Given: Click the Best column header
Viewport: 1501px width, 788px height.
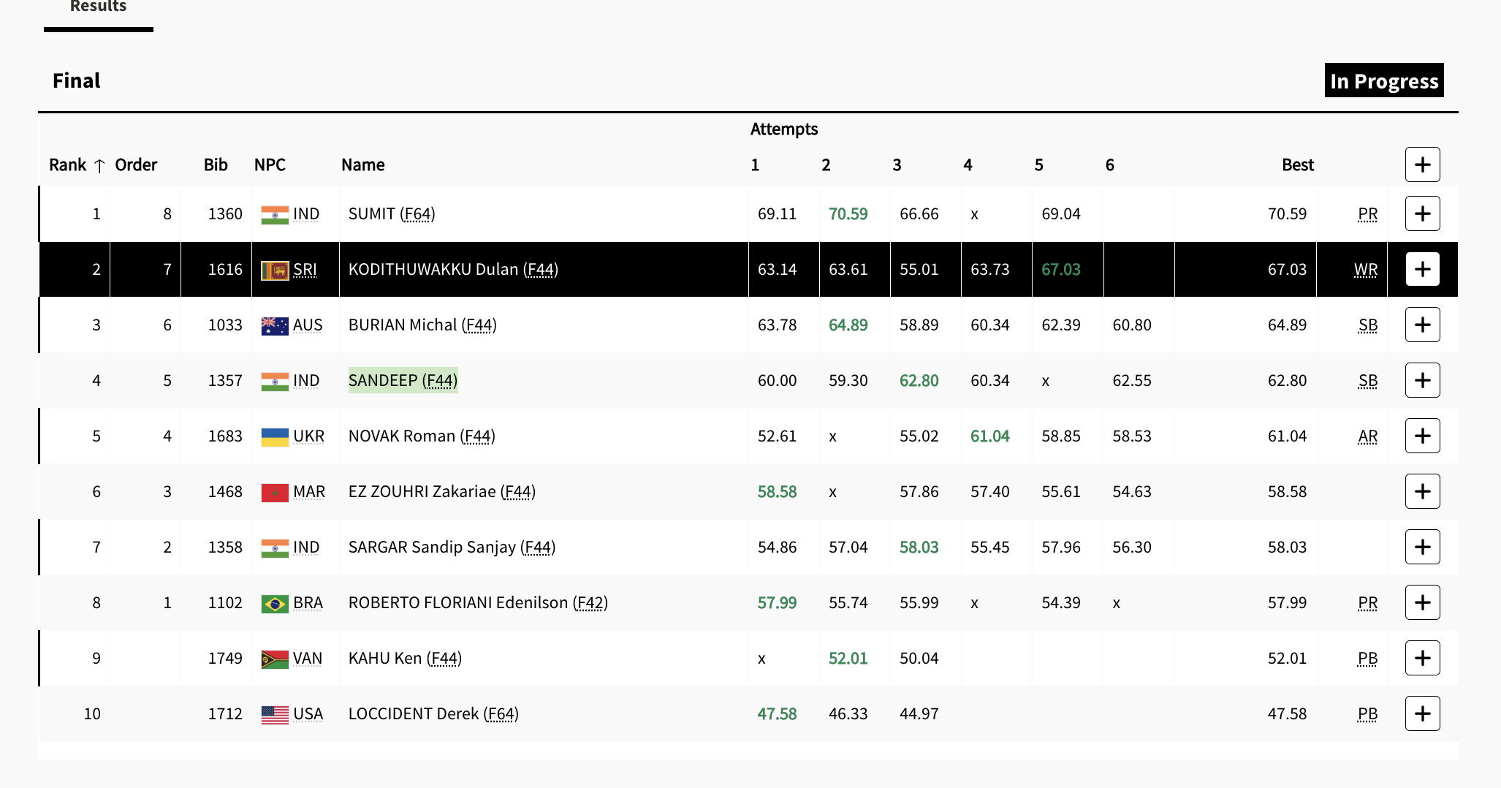Looking at the screenshot, I should point(1297,165).
